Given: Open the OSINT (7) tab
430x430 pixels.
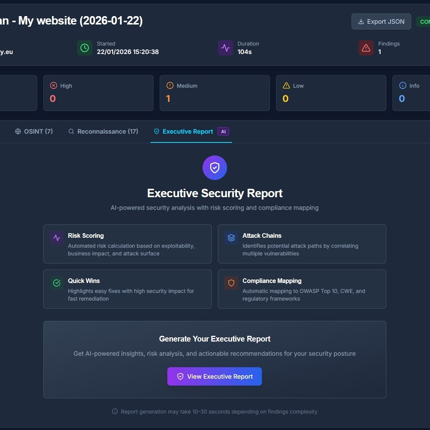Looking at the screenshot, I should 34,131.
